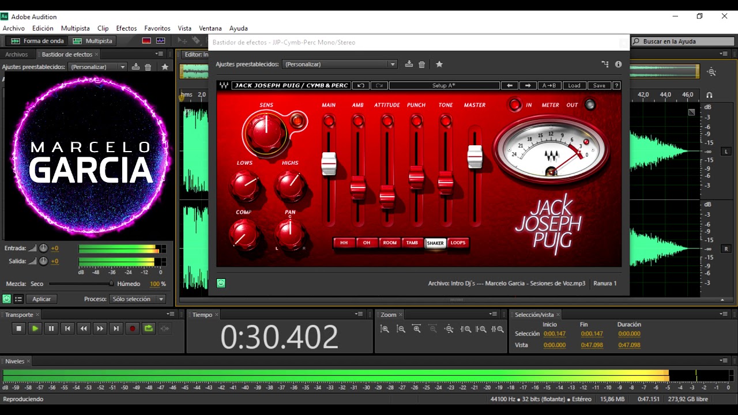Image resolution: width=738 pixels, height=415 pixels.
Task: Open the Favoritos menu
Action: tap(157, 28)
